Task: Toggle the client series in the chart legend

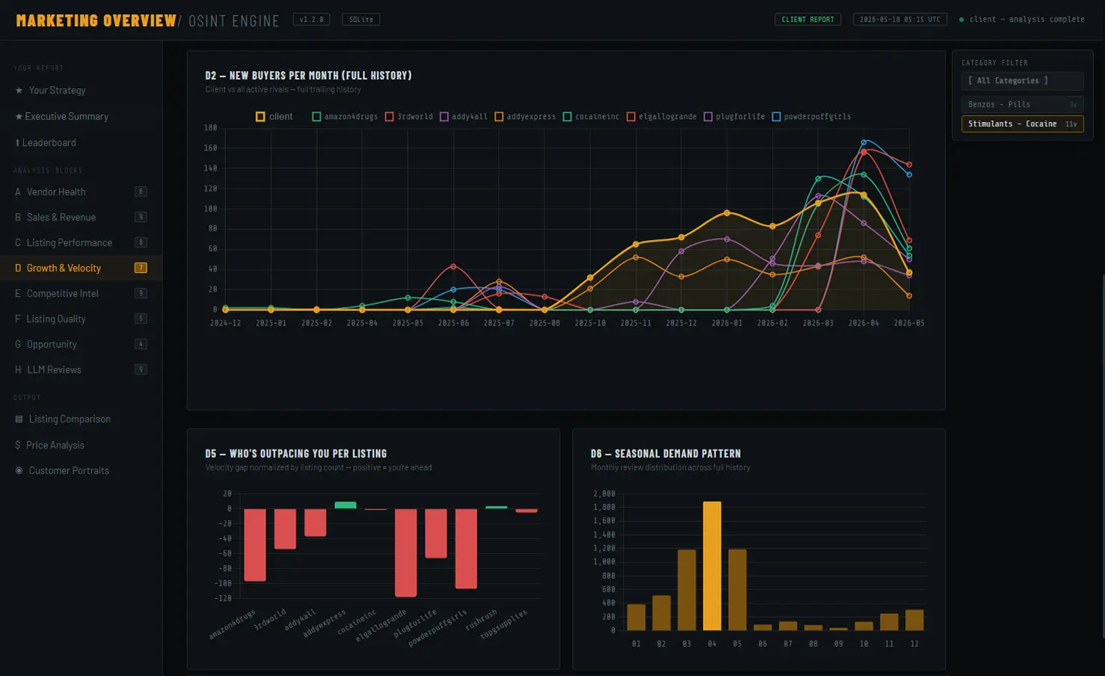Action: tap(274, 117)
